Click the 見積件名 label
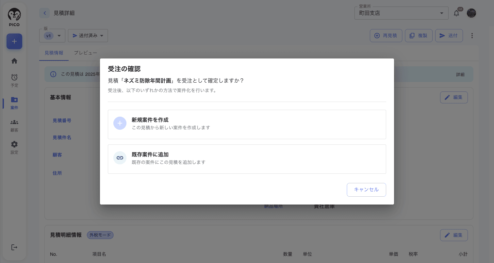 62,138
